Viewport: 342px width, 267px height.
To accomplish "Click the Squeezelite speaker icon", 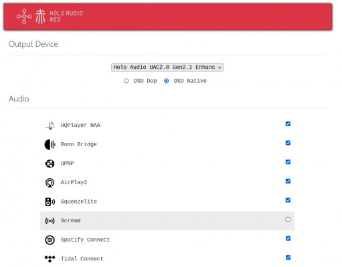I will 50,202.
